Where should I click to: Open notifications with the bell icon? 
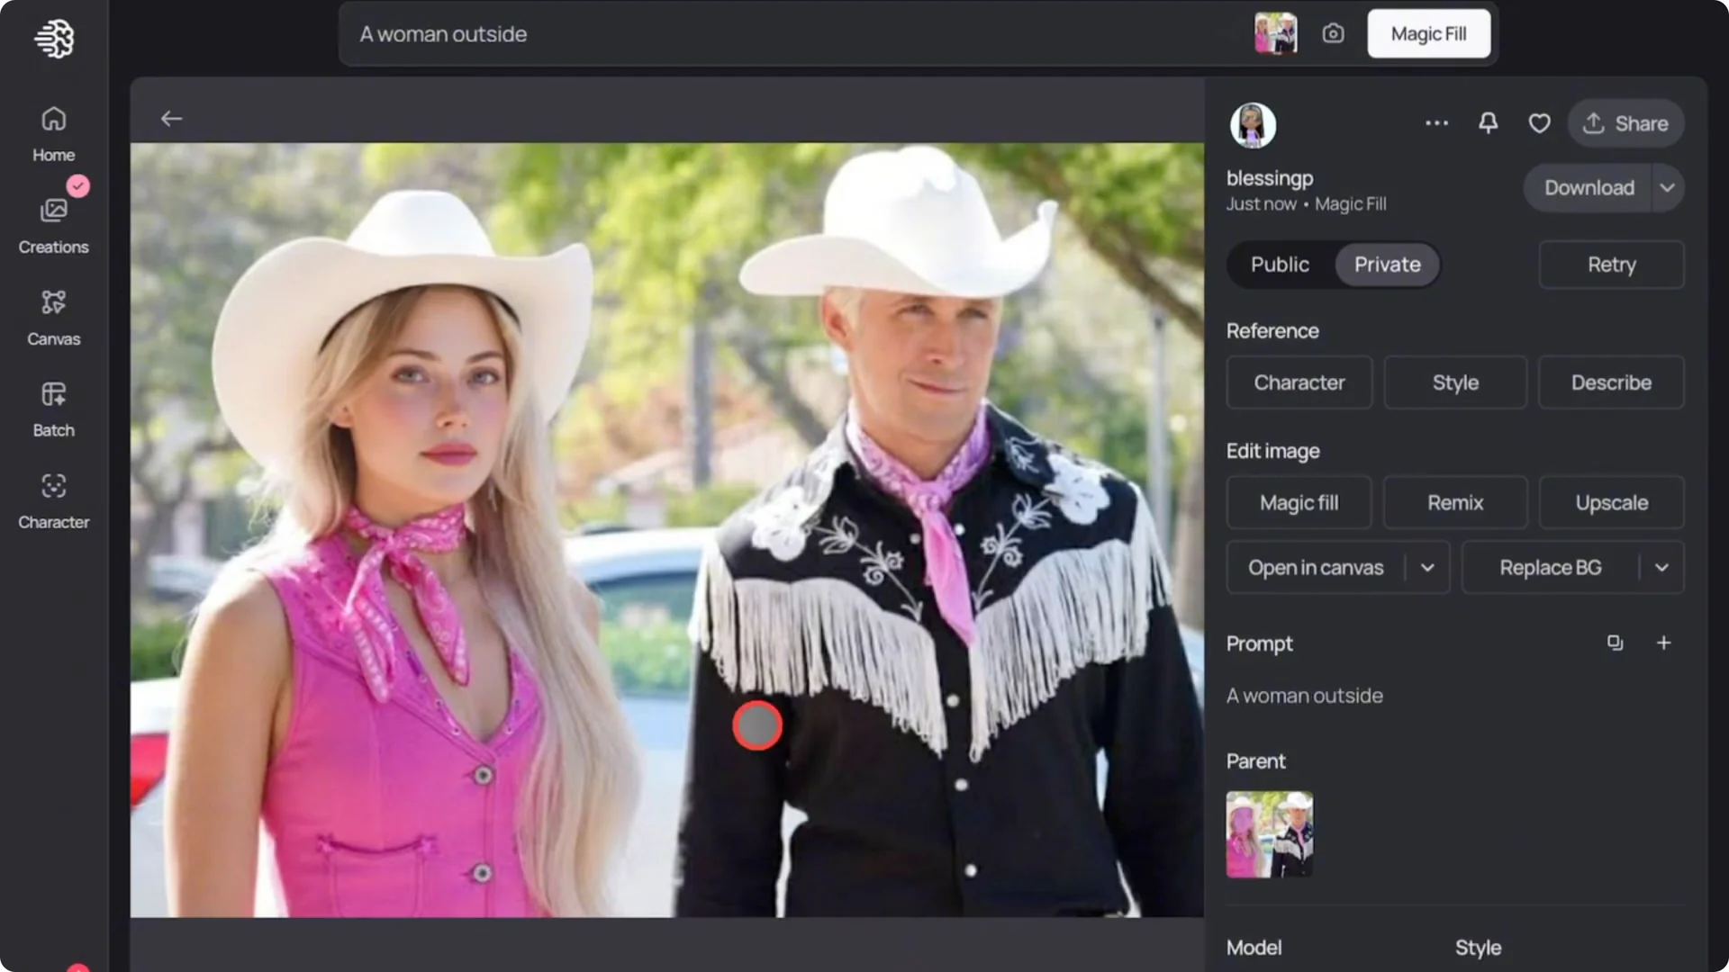point(1488,123)
